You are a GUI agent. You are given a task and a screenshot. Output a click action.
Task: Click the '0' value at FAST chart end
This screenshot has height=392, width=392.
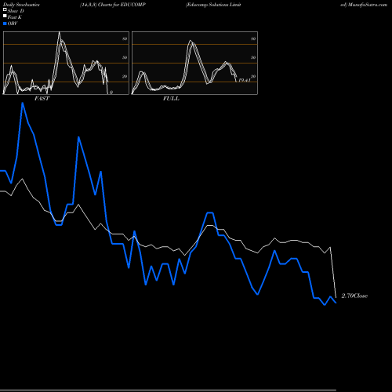[x=111, y=93]
